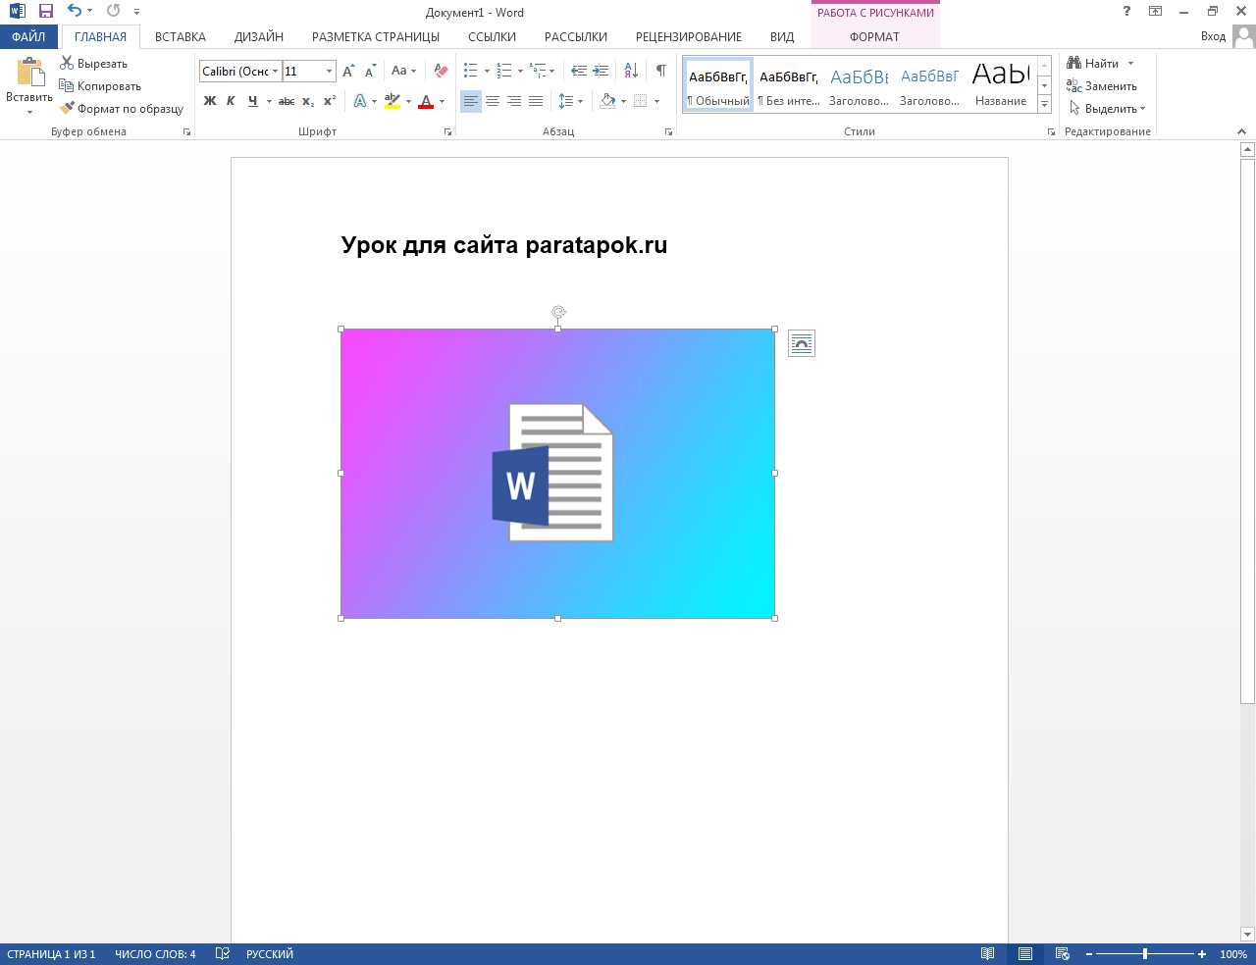The image size is (1256, 965).
Task: Click the red font color button
Action: 426,101
